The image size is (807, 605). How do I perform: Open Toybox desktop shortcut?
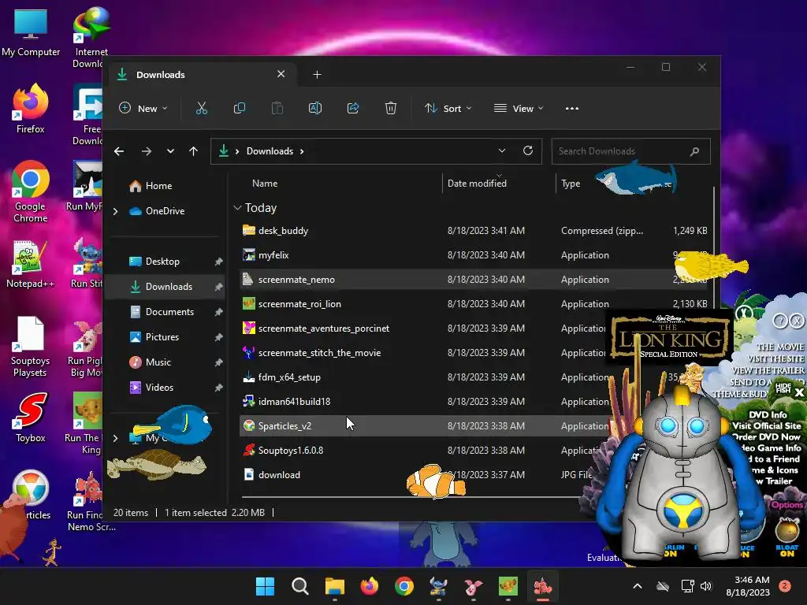31,418
